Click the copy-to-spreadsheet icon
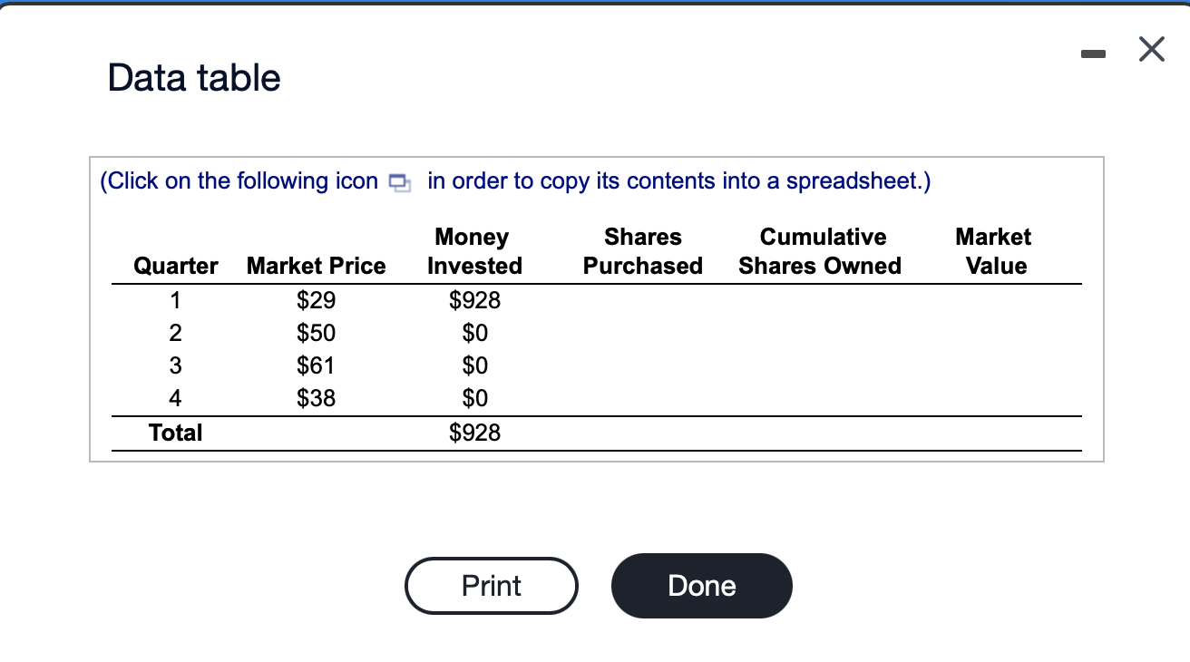 (x=400, y=182)
